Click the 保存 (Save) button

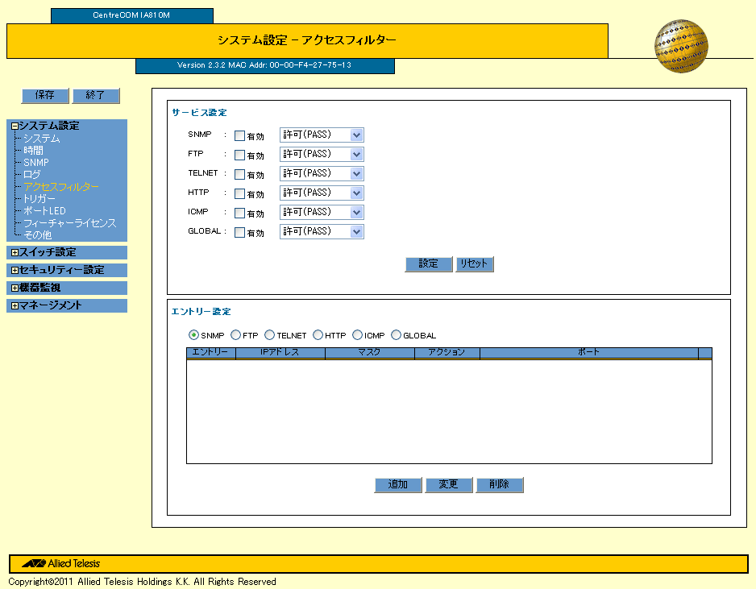[x=45, y=95]
